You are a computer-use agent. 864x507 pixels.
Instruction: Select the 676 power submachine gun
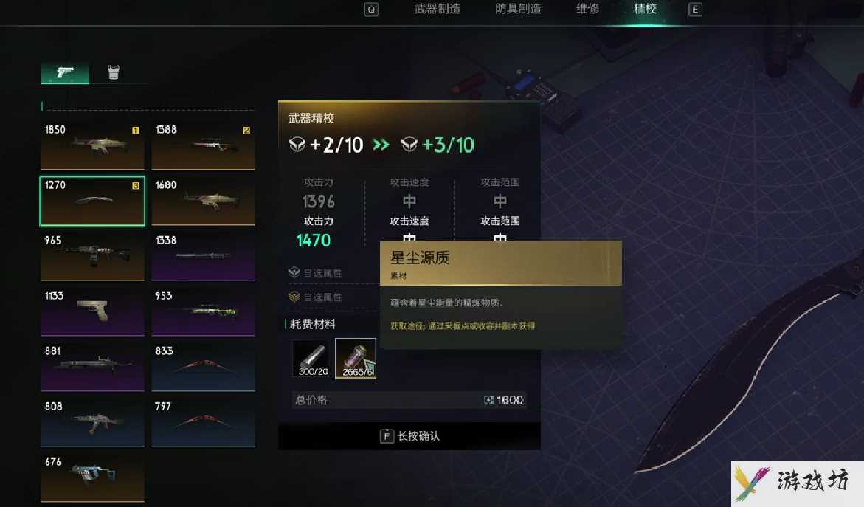(x=92, y=477)
